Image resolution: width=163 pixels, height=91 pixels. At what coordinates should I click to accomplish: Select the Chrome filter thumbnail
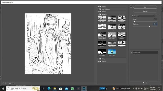pos(102,27)
